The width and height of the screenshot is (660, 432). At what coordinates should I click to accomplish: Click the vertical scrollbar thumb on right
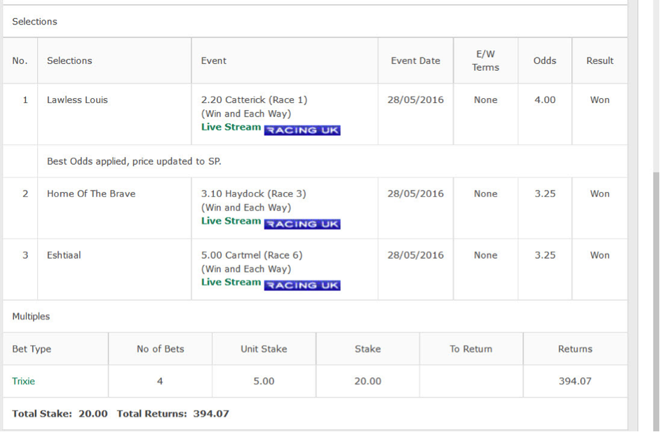coord(656,301)
